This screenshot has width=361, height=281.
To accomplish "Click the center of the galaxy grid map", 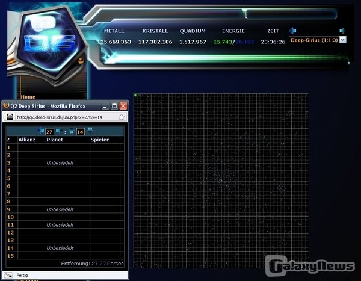I will tap(221, 181).
